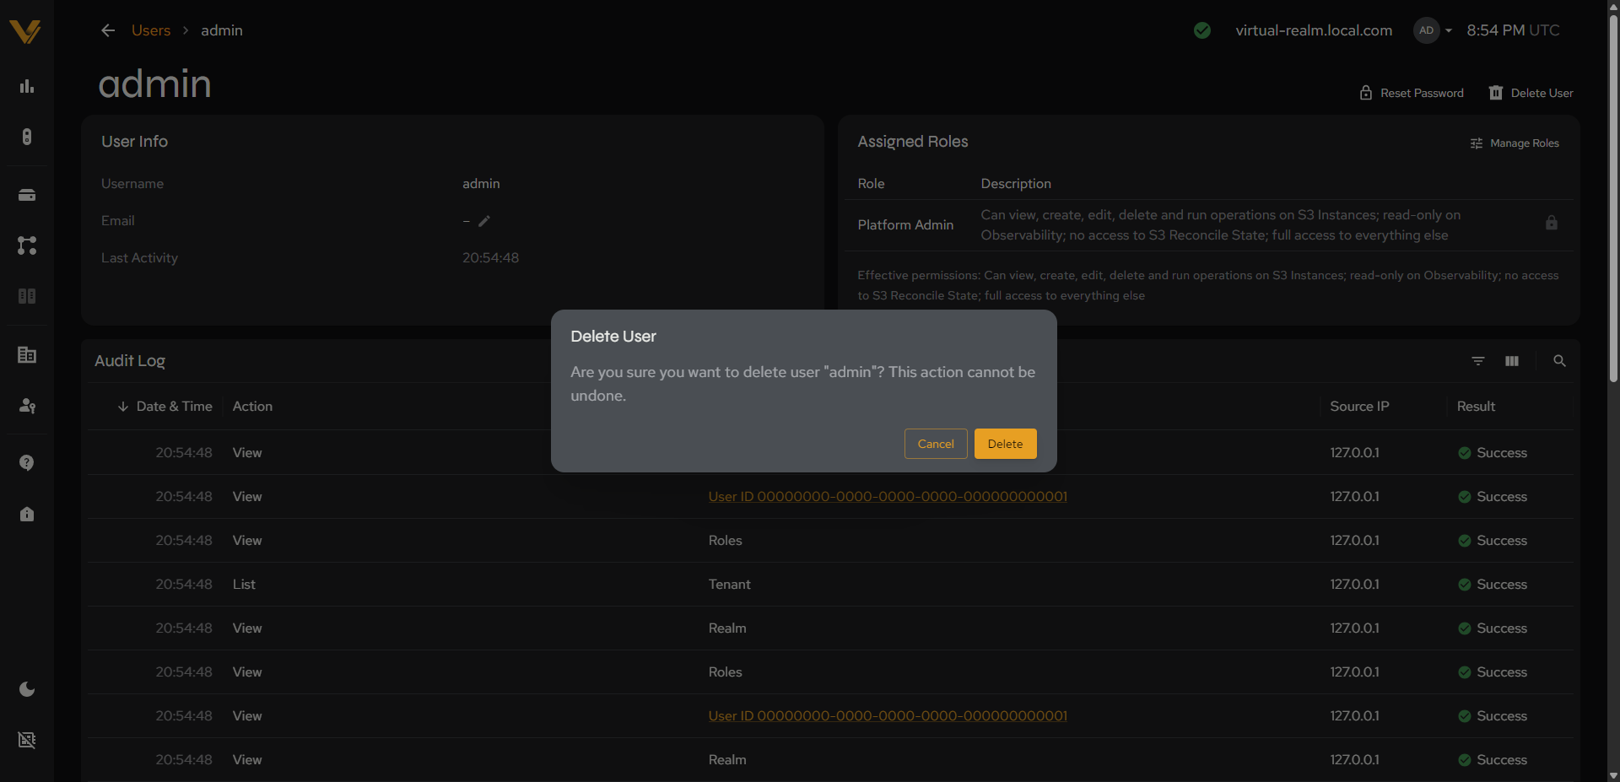Screen dimensions: 1620x782
Task: Click the crossed-out image icon at the sidebar bottom
Action: [x=27, y=740]
